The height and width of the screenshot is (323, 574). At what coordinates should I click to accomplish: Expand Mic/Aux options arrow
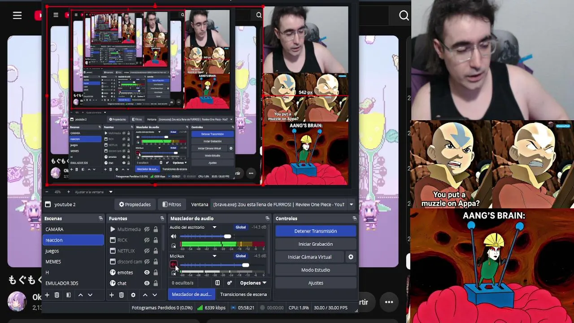[214, 256]
